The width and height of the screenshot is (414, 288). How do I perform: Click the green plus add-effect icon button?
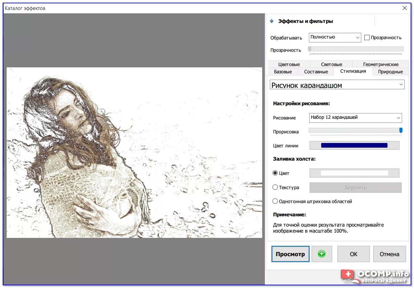pyautogui.click(x=322, y=254)
